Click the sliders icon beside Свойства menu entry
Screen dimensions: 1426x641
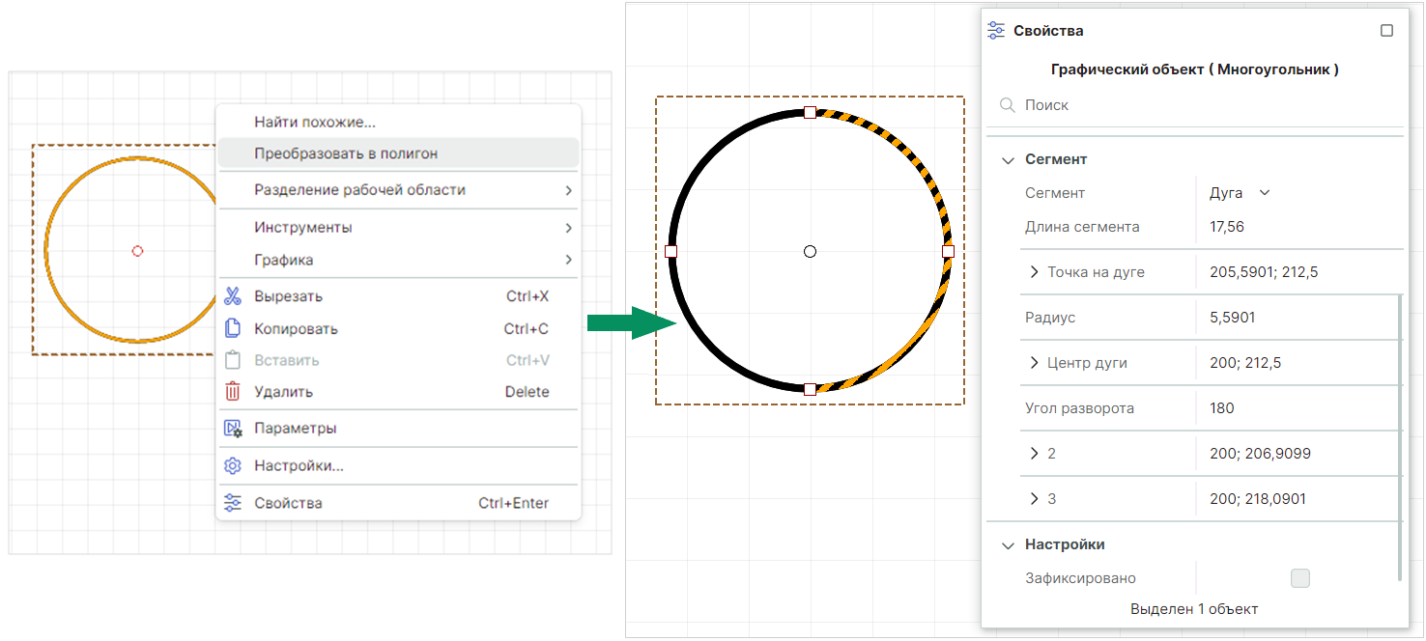(232, 503)
